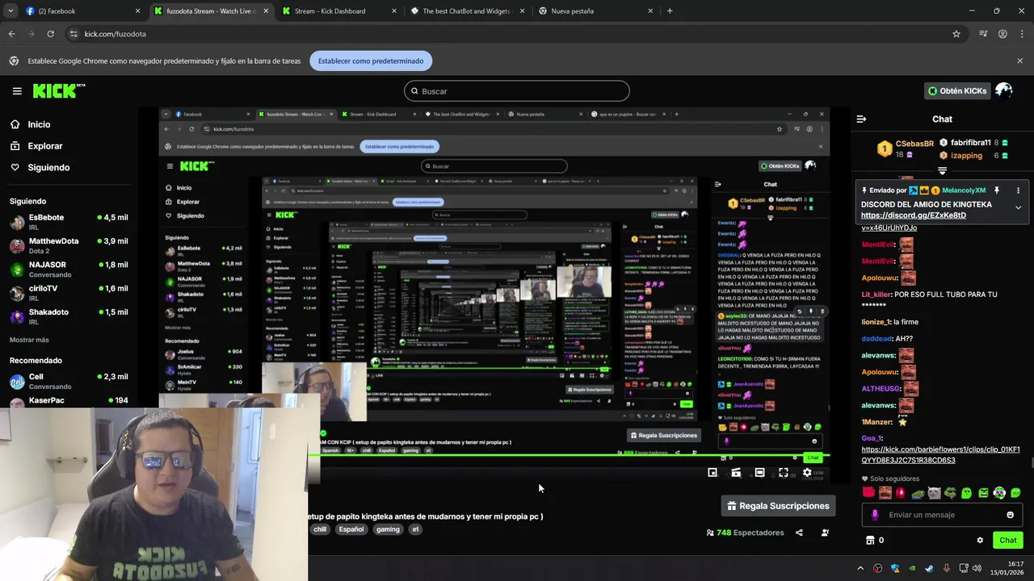The width and height of the screenshot is (1034, 581).
Task: Open the chat shop icon showing 0
Action: (874, 541)
